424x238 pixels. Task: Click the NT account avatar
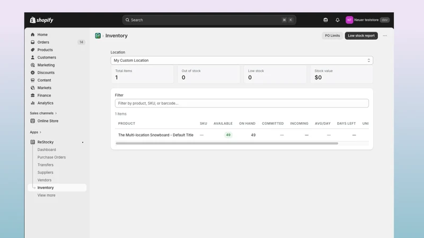[349, 20]
